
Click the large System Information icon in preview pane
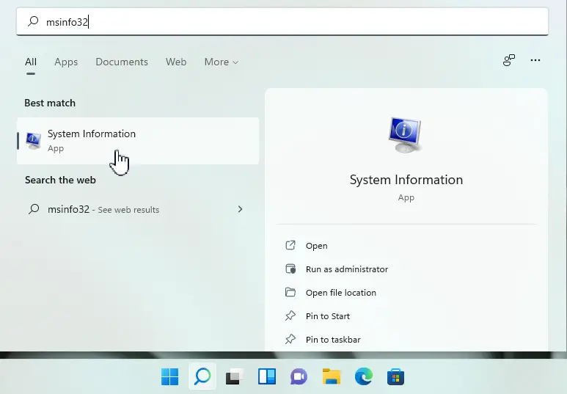(405, 135)
